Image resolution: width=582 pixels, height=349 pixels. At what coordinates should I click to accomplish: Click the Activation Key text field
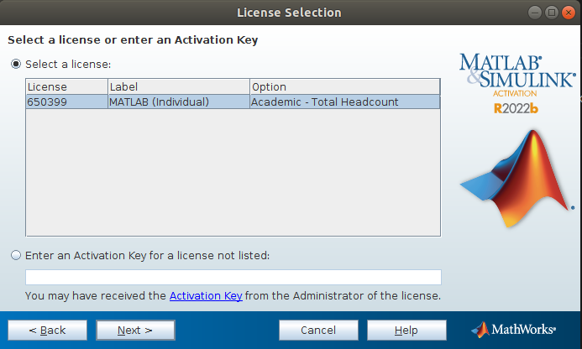(233, 277)
